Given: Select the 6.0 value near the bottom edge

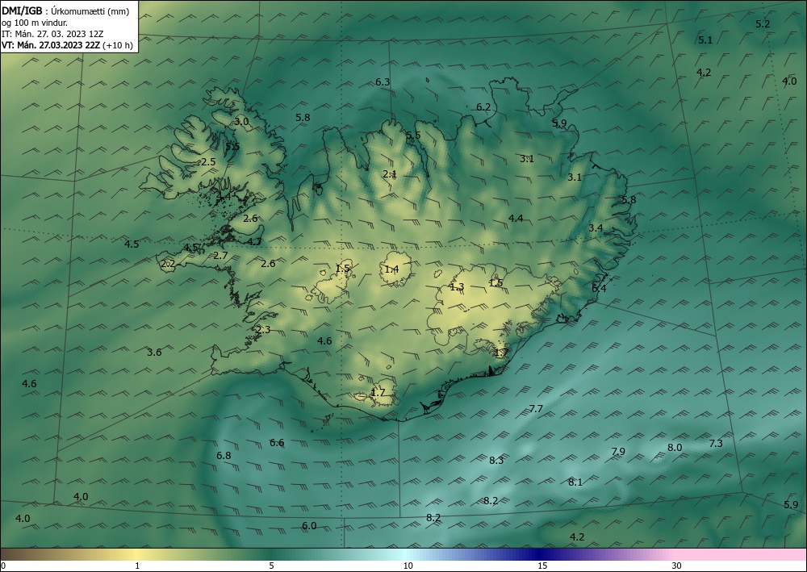Looking at the screenshot, I should (x=309, y=526).
